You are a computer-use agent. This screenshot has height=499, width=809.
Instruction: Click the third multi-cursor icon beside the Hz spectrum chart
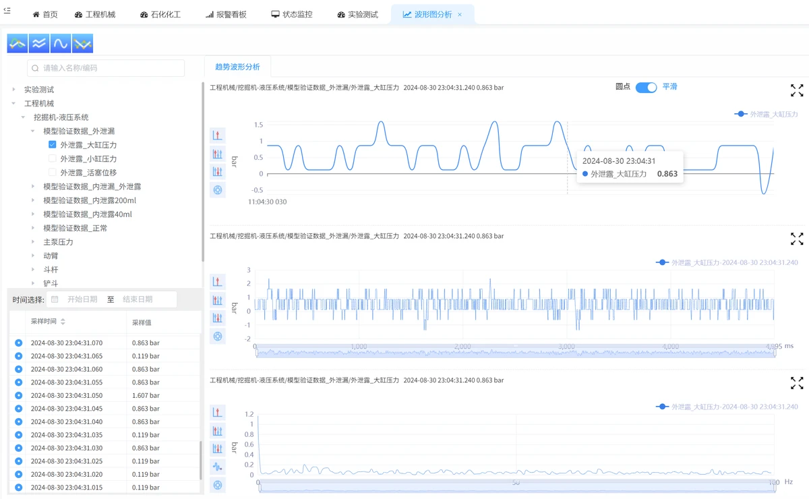coord(217,448)
